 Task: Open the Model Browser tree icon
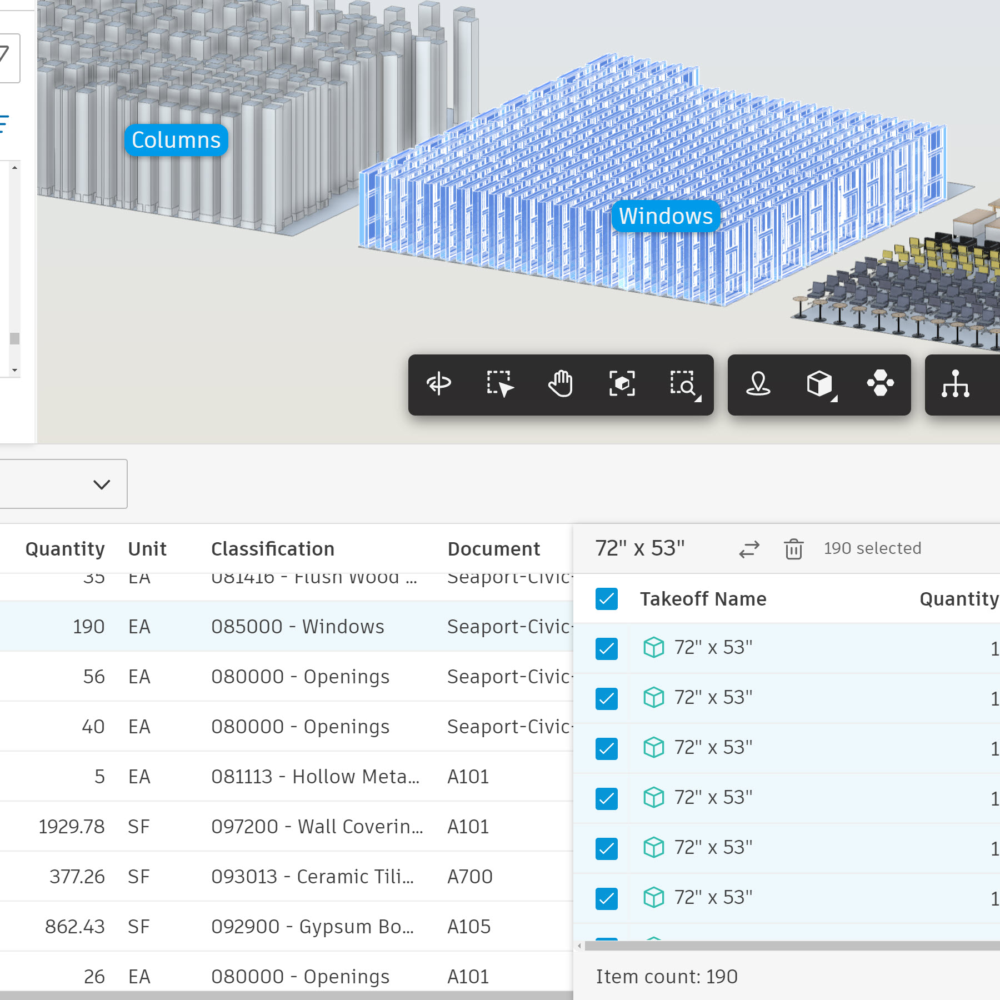coord(955,384)
